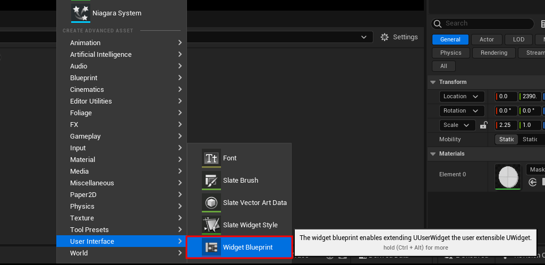Edit the Scale X value 2.25
The height and width of the screenshot is (265, 545).
(x=506, y=125)
